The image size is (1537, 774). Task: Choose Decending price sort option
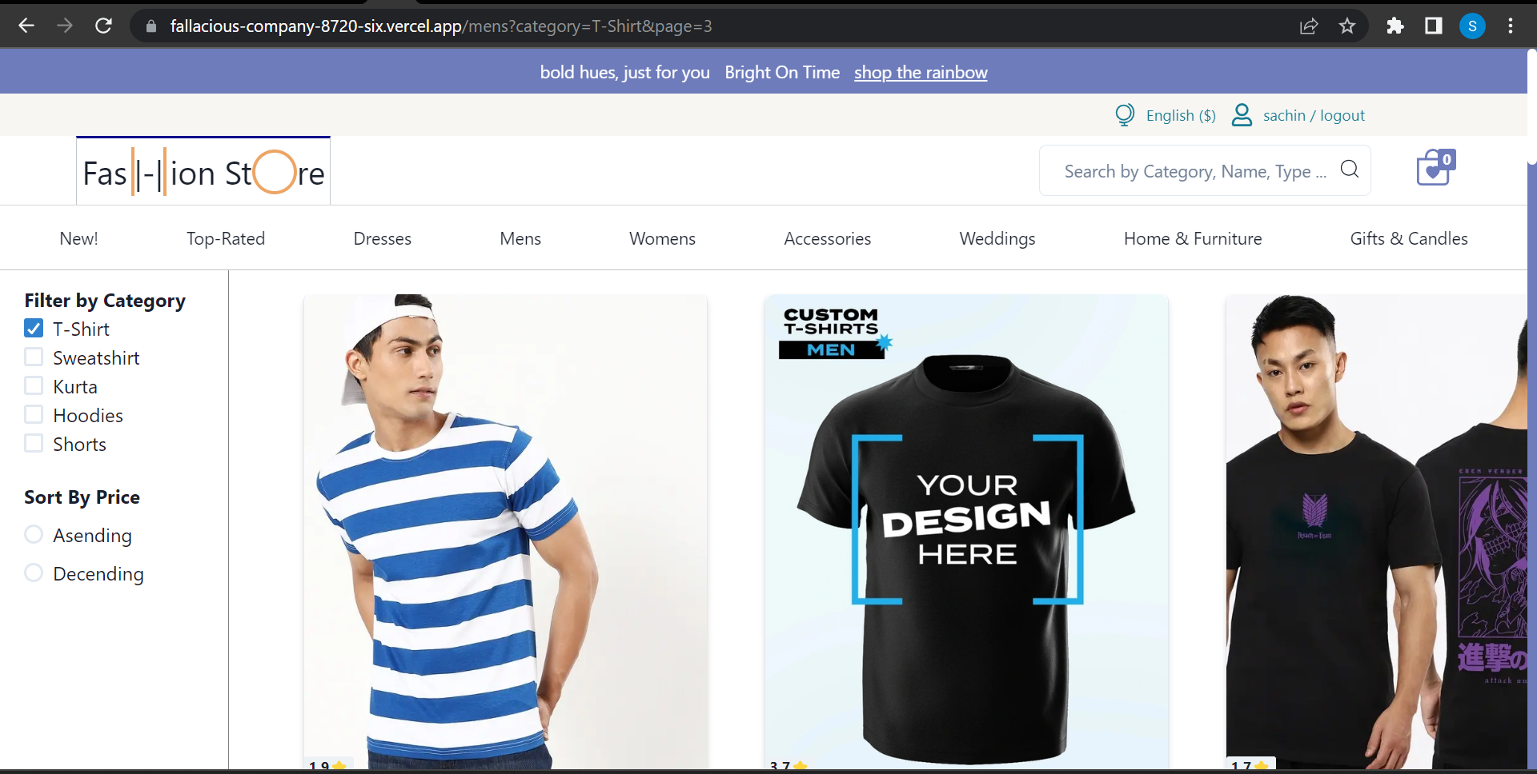coord(34,573)
